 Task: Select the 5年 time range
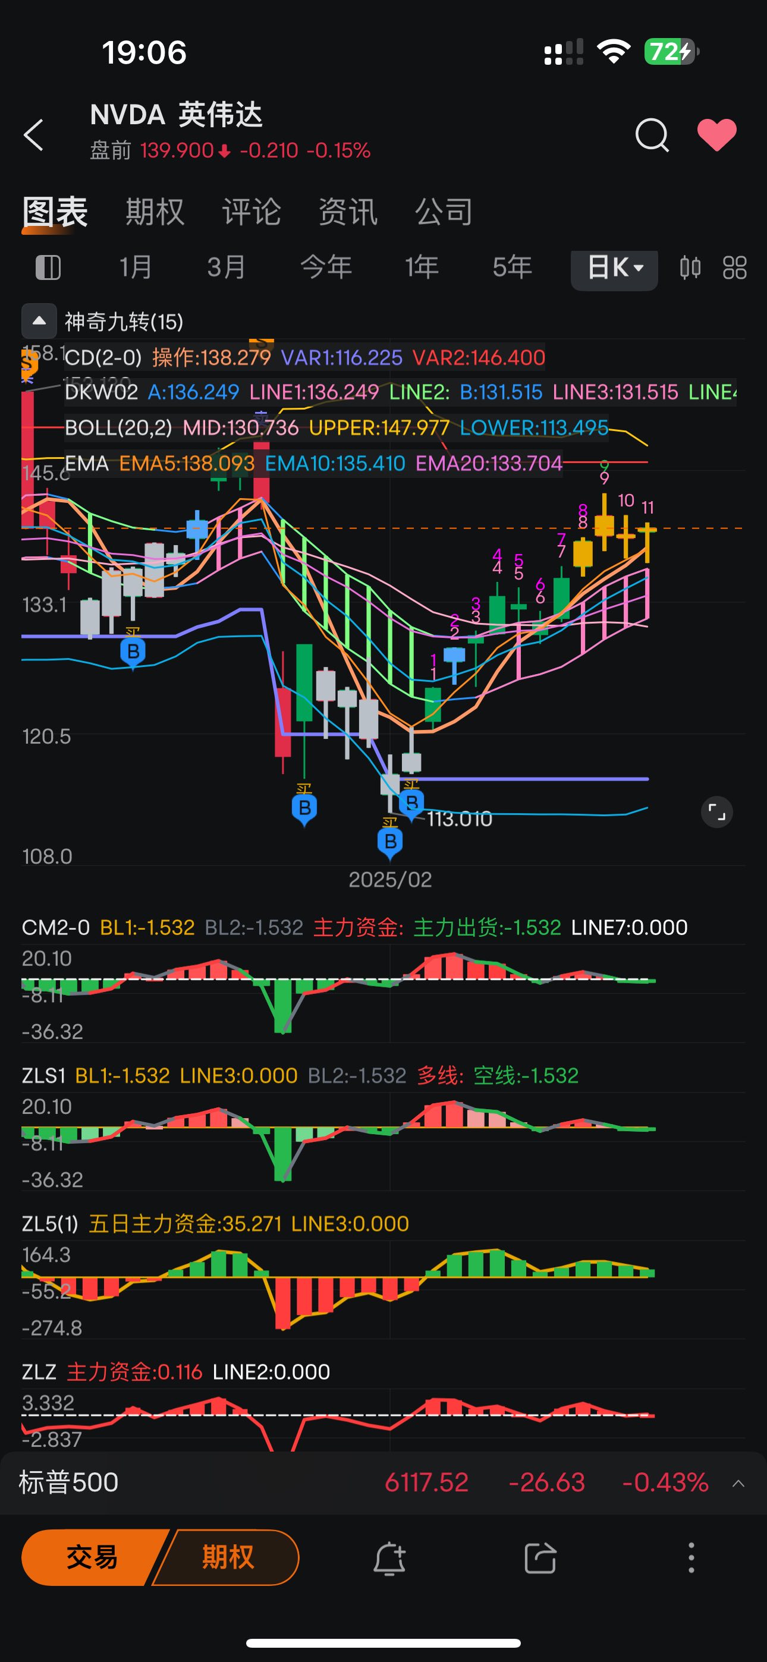[512, 267]
